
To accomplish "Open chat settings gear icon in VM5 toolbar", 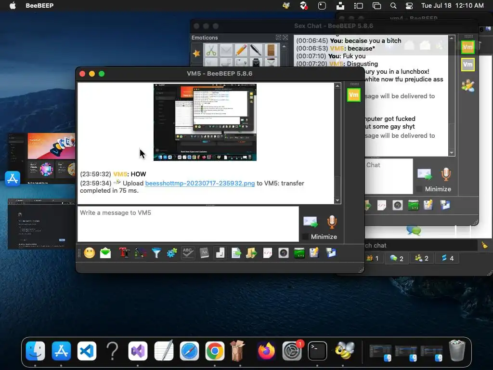I will [172, 253].
